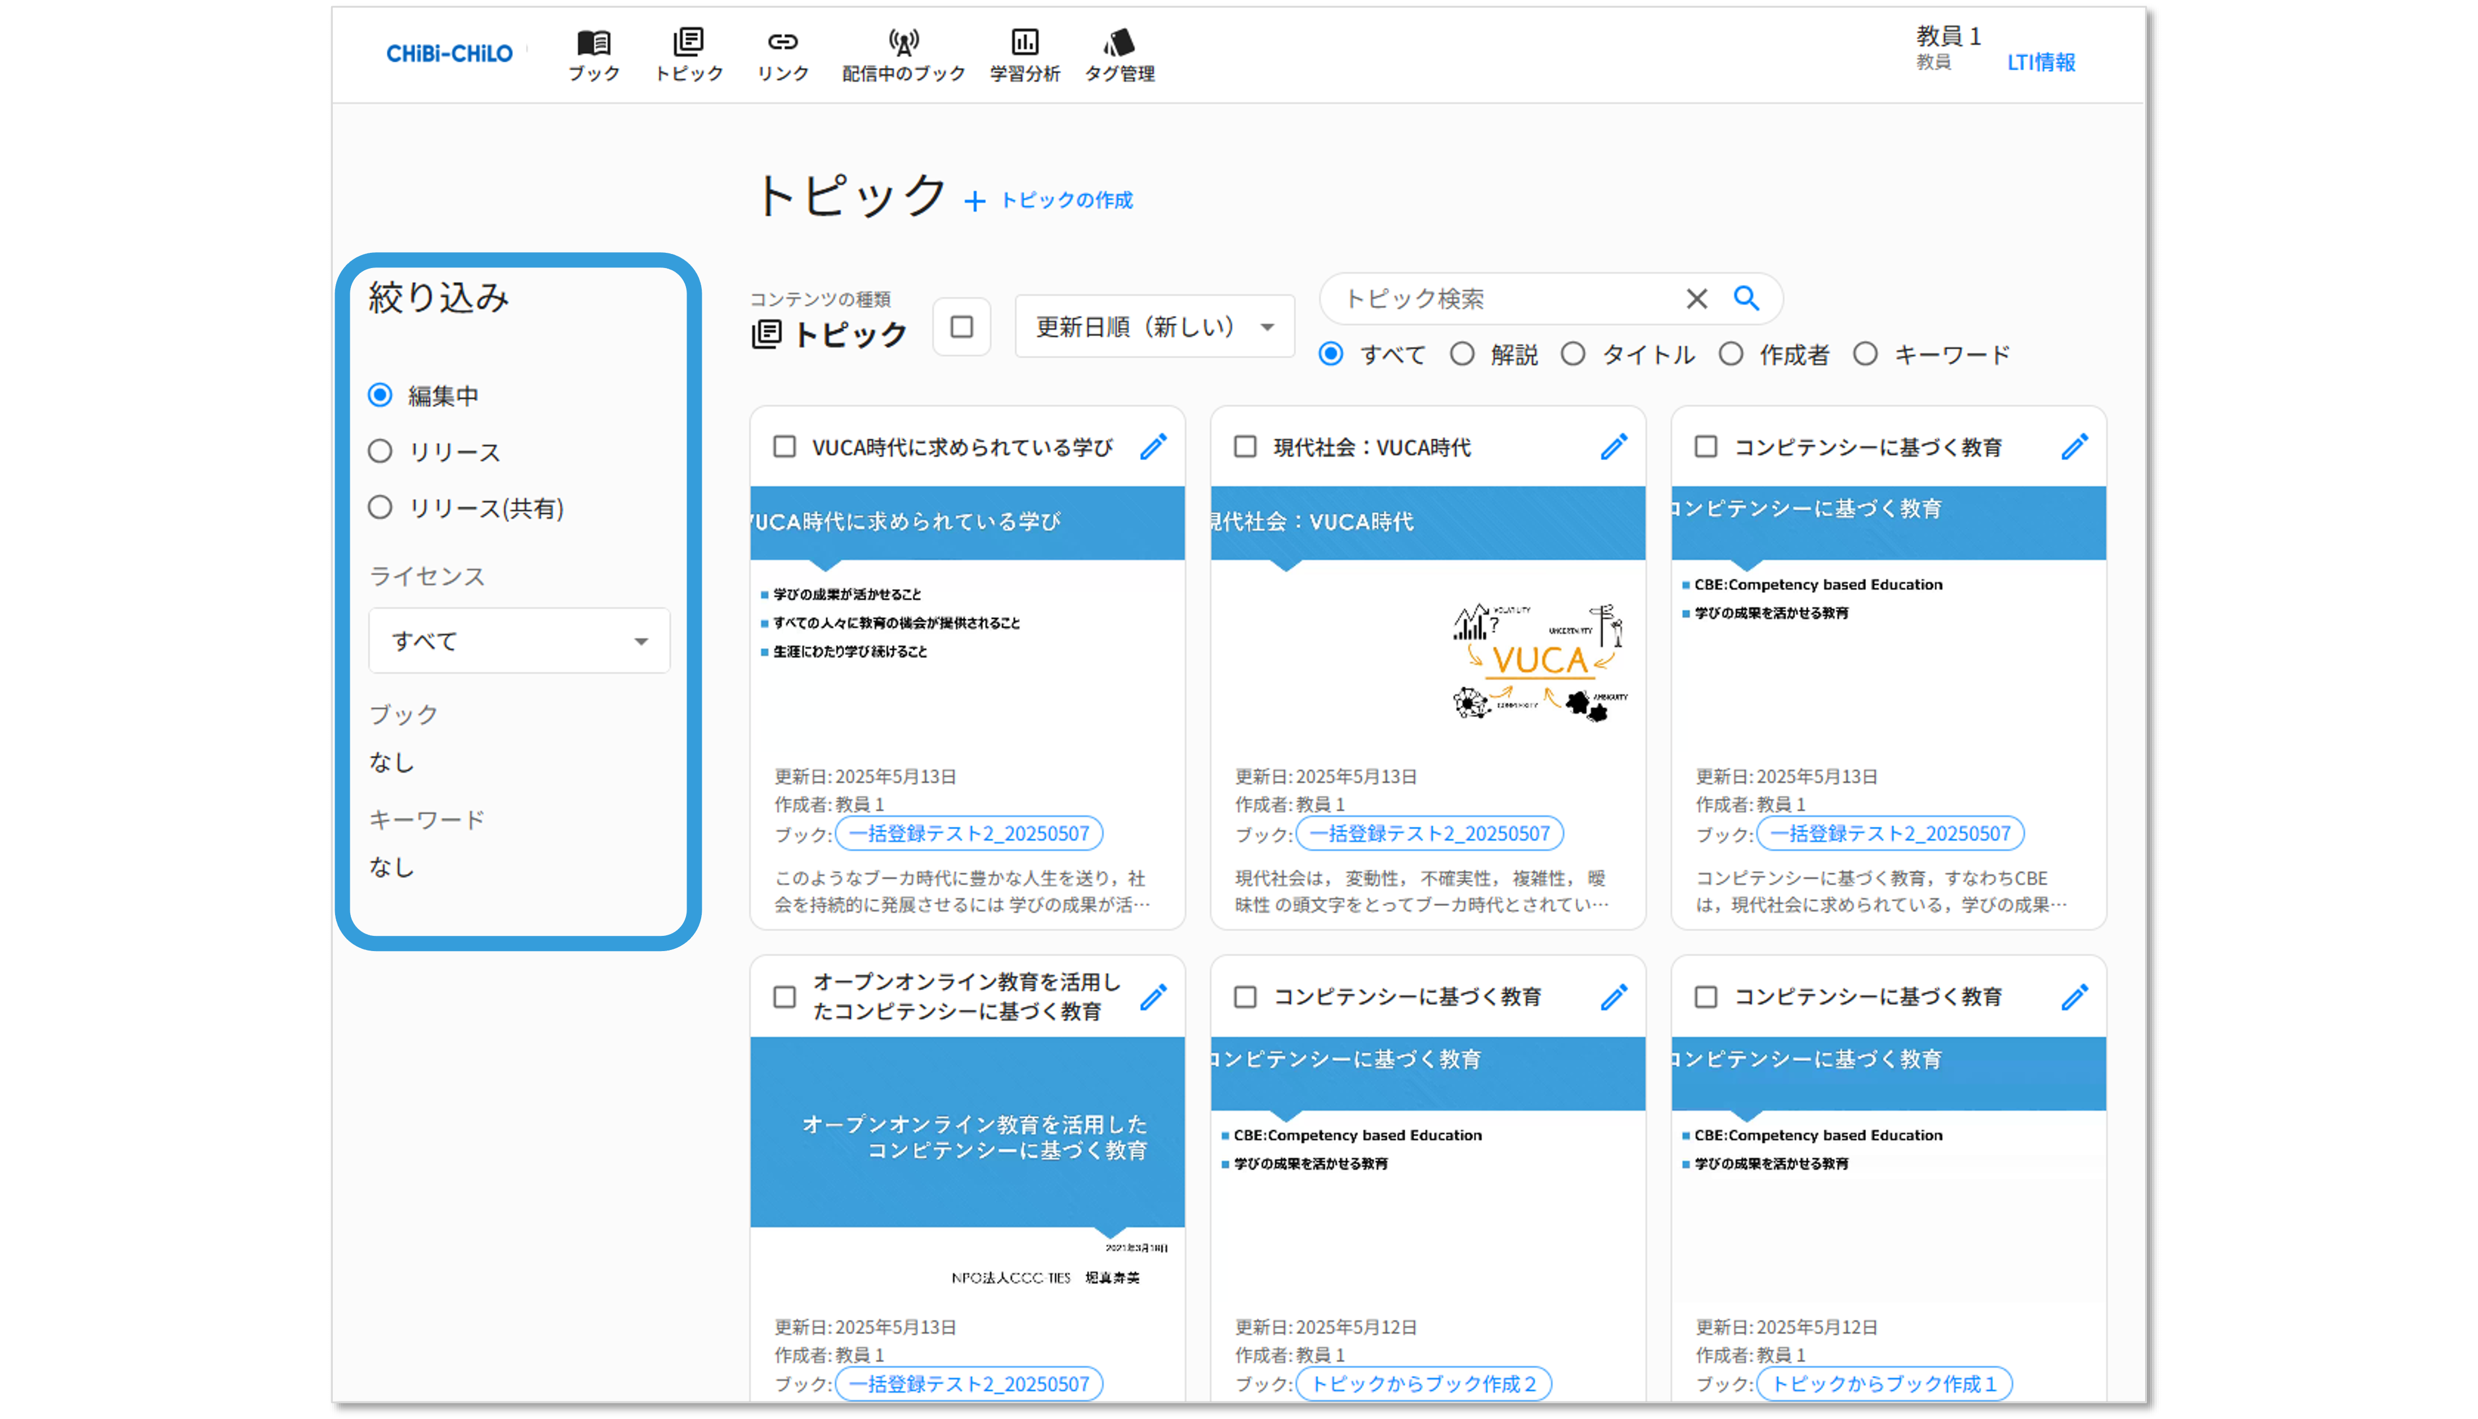
Task: Open the 更新日順（新しい） sort dropdown
Action: click(1155, 327)
